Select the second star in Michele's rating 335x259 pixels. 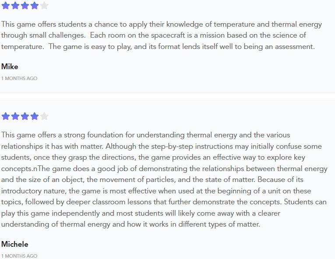[15, 116]
